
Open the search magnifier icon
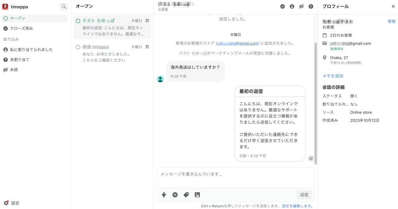(x=64, y=7)
